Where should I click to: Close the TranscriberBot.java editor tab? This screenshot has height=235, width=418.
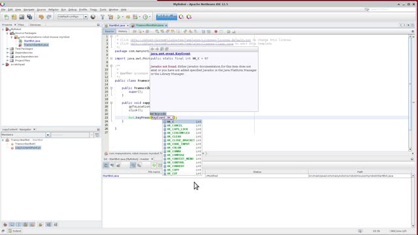[166, 25]
